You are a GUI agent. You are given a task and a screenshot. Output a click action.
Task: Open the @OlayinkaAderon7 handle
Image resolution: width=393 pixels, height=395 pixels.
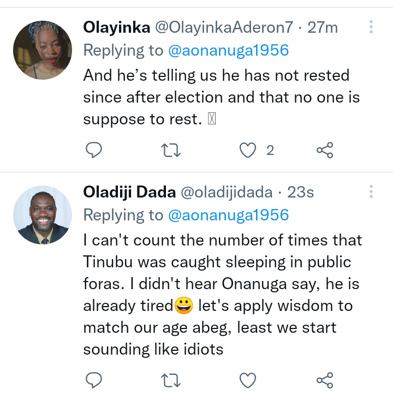click(224, 27)
